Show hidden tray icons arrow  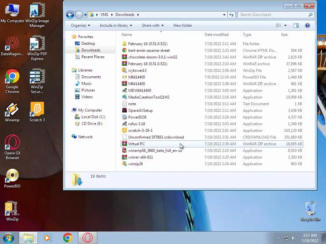tap(278, 238)
